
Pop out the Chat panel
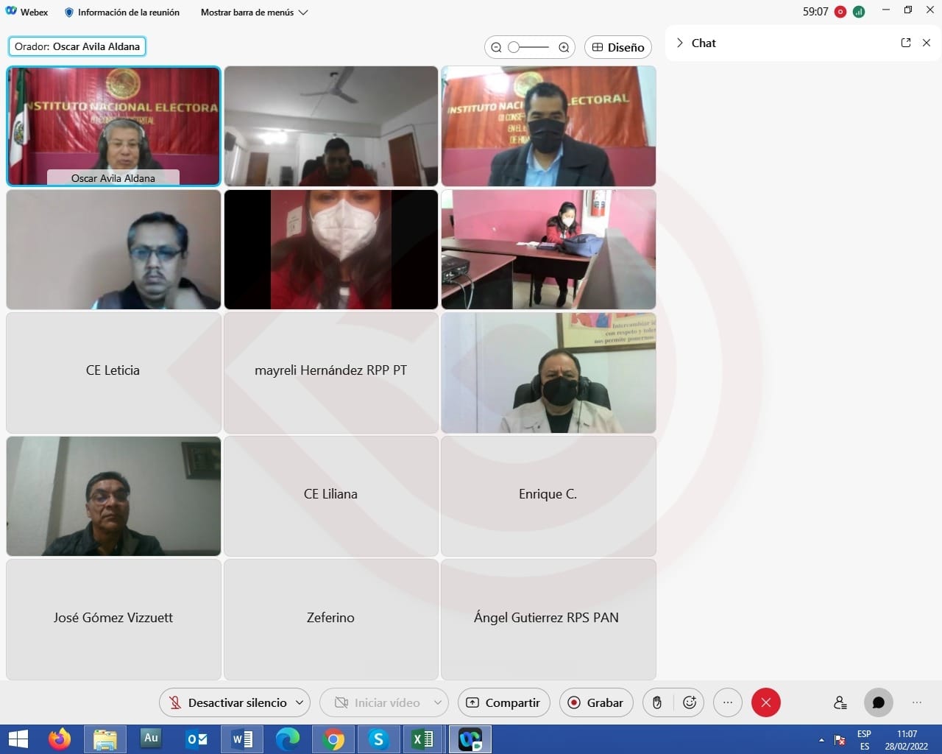(x=906, y=43)
